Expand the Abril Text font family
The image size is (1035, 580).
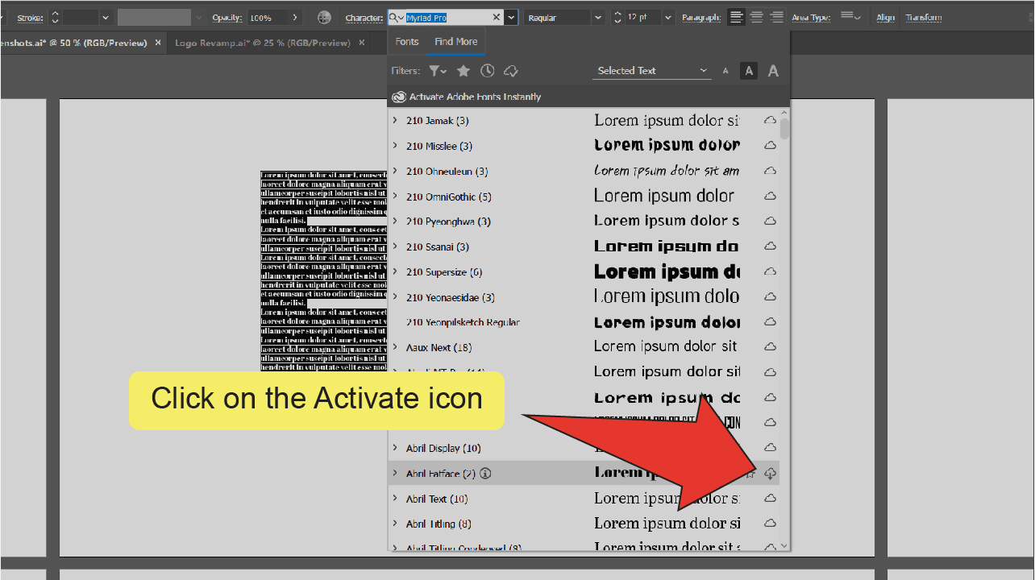[x=395, y=499]
